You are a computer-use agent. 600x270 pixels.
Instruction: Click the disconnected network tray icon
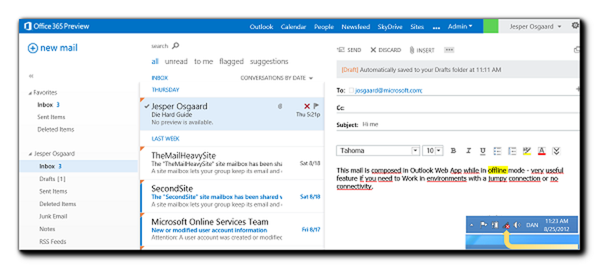click(x=506, y=225)
